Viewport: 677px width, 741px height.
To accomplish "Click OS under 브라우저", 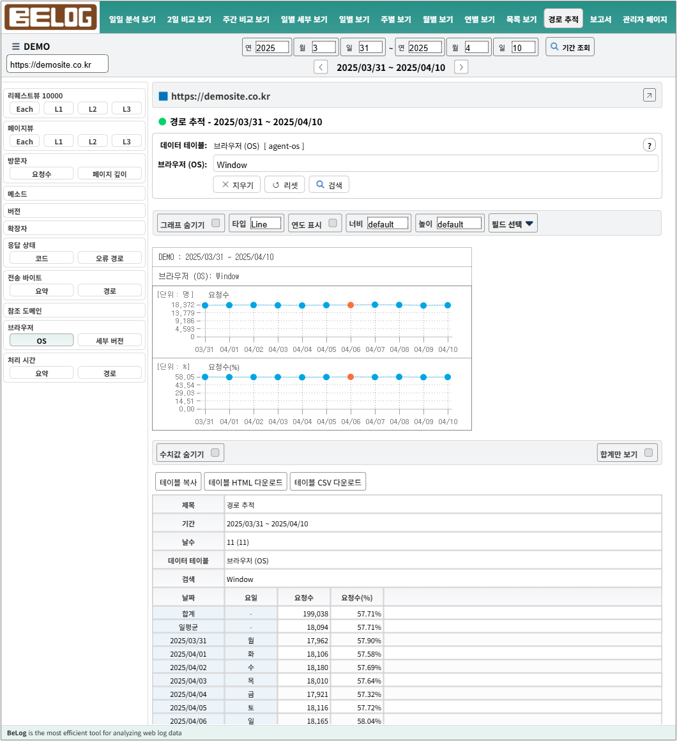I will tap(42, 340).
